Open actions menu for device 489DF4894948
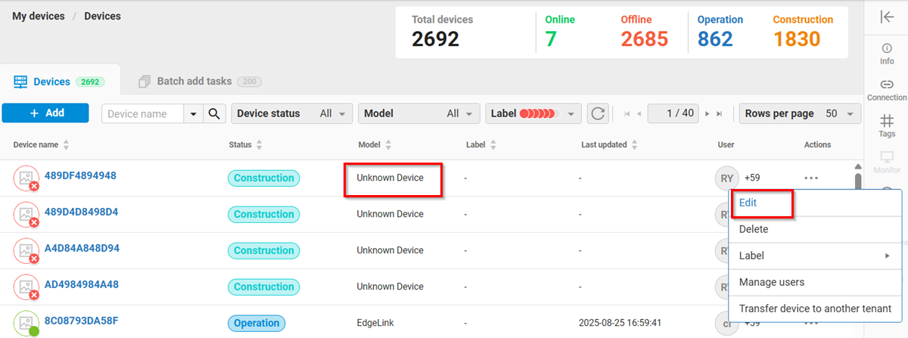 click(x=811, y=178)
